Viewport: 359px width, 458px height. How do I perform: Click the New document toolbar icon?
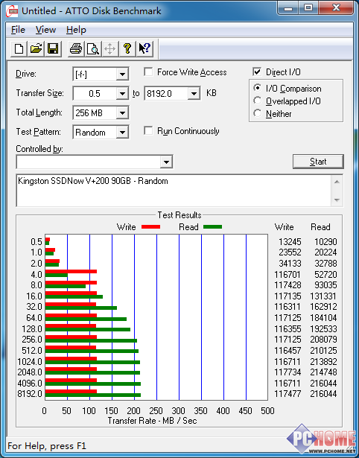19,48
